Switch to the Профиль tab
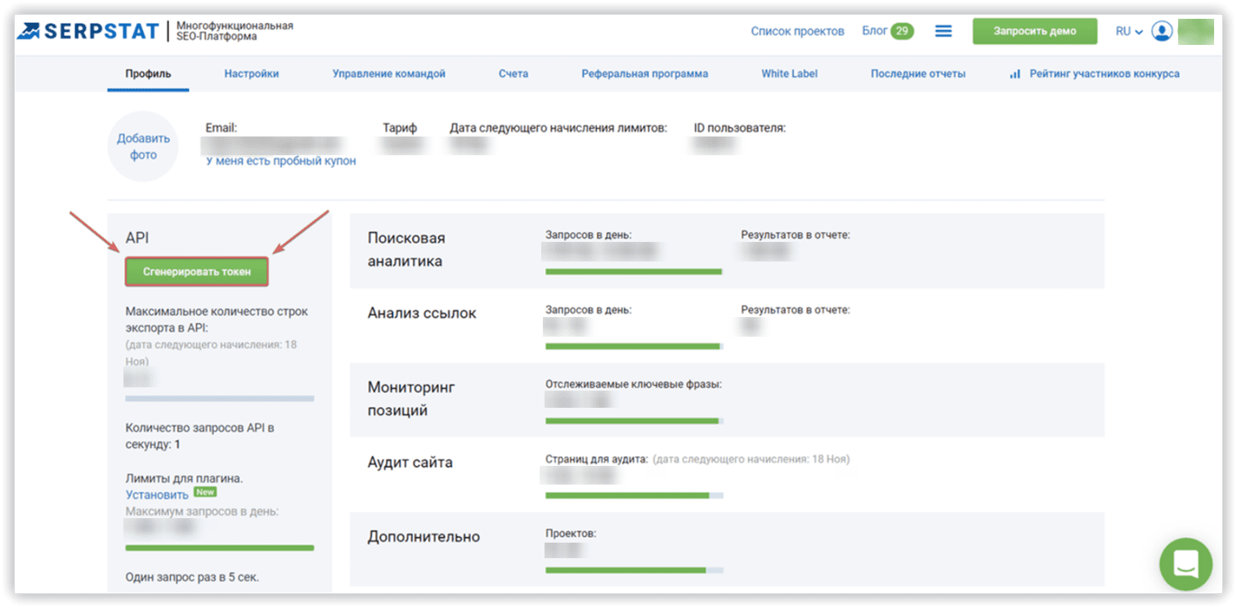The image size is (1237, 608). pyautogui.click(x=148, y=74)
